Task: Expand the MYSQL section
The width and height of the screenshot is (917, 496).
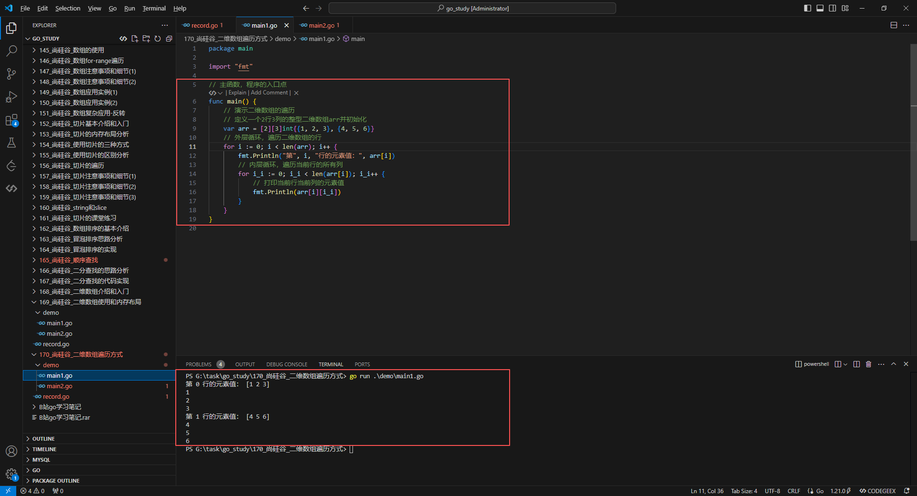Action: tap(100, 460)
